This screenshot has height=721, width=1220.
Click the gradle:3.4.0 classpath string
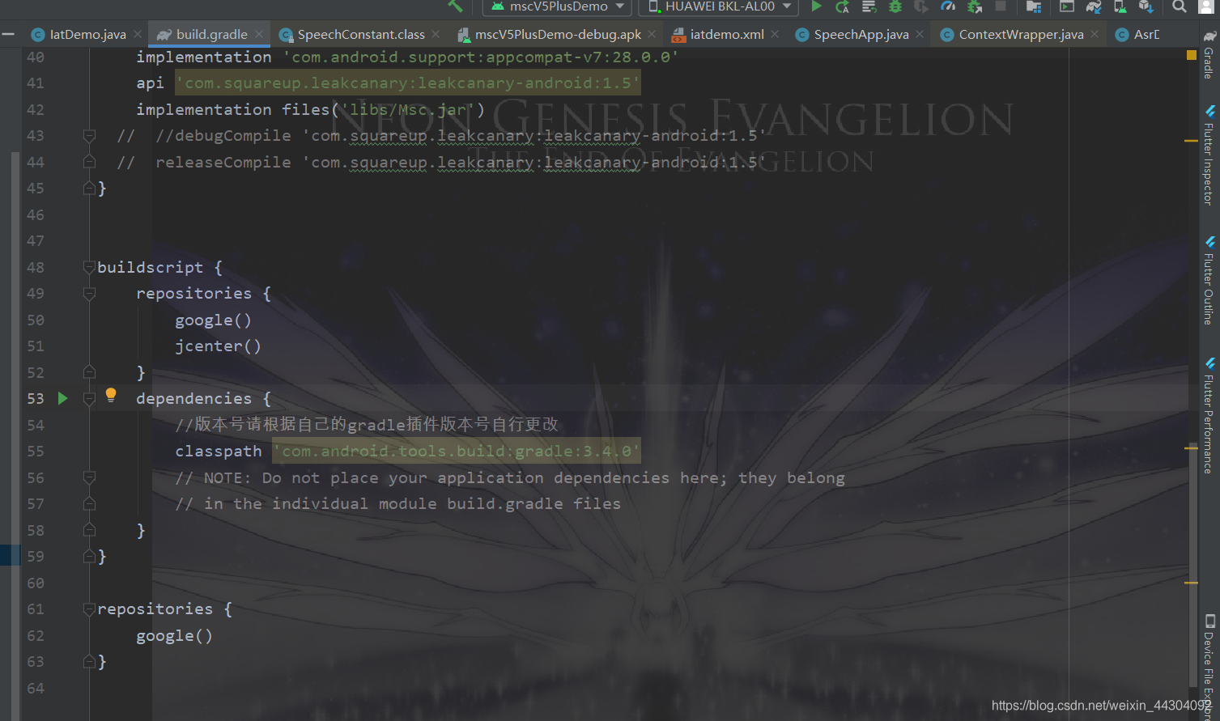point(457,451)
